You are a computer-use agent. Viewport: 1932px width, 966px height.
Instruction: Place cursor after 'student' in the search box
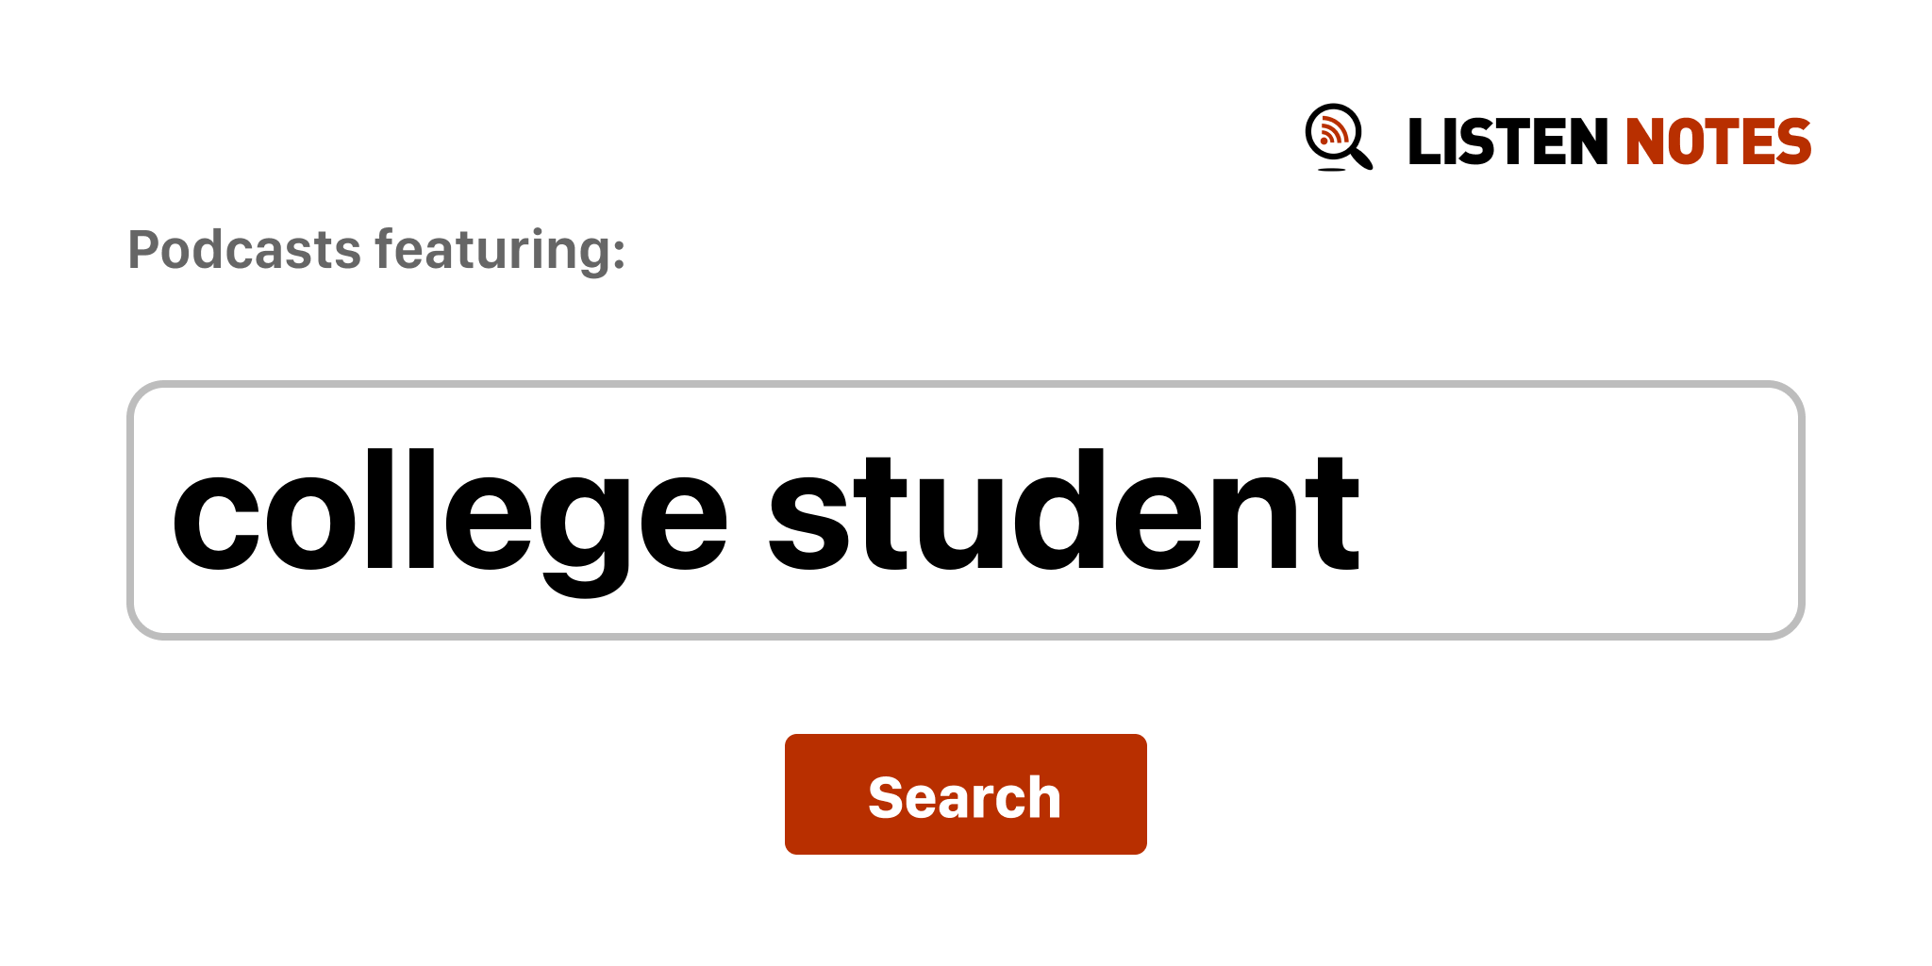coord(1362,514)
